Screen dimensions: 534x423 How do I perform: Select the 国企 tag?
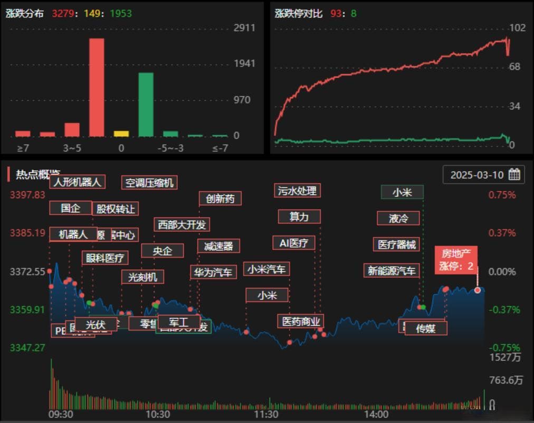(71, 208)
